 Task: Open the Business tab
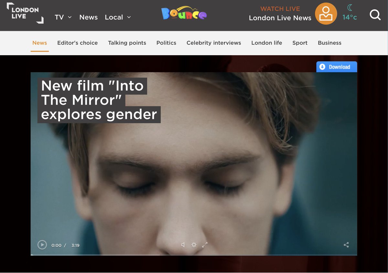(329, 43)
